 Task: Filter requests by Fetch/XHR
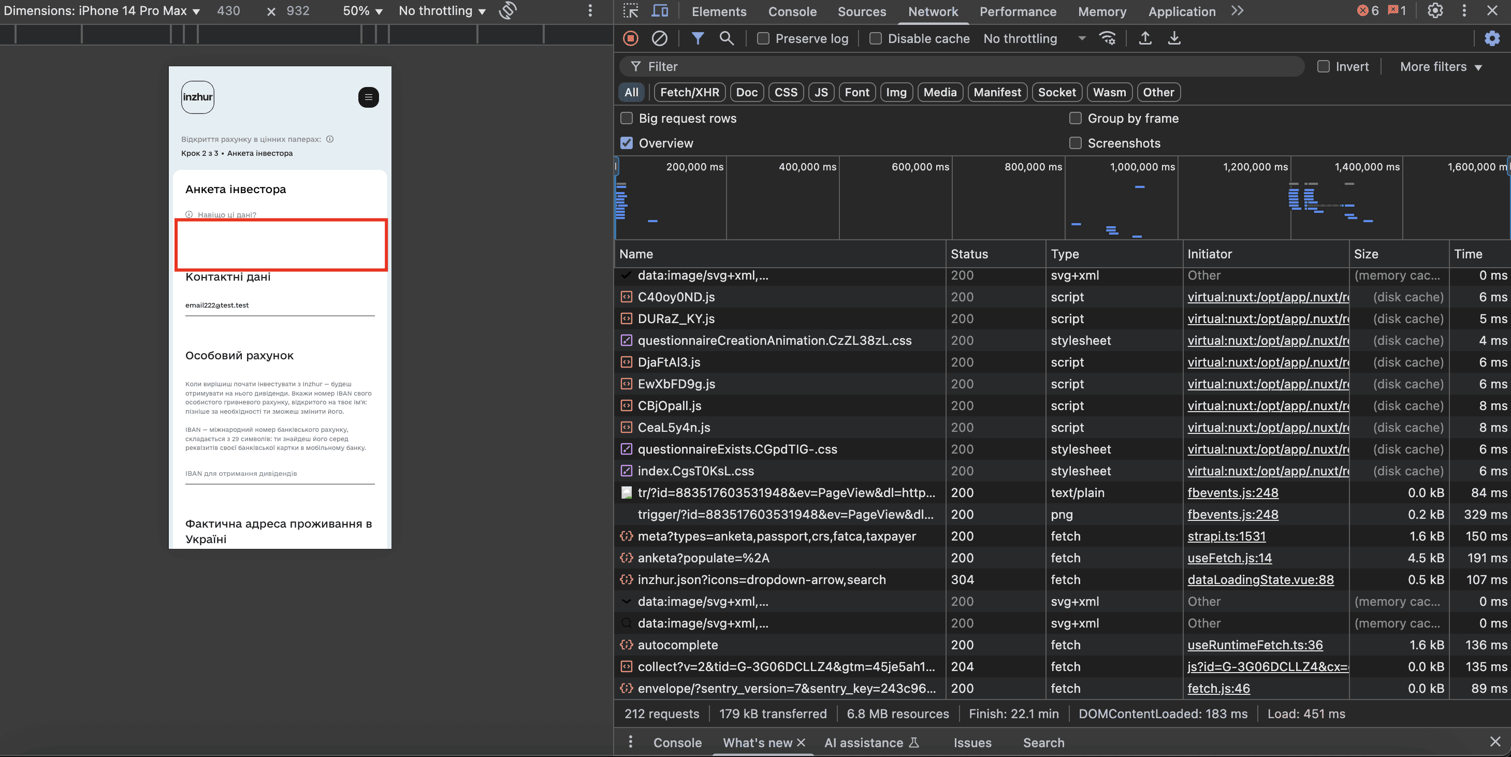tap(689, 92)
